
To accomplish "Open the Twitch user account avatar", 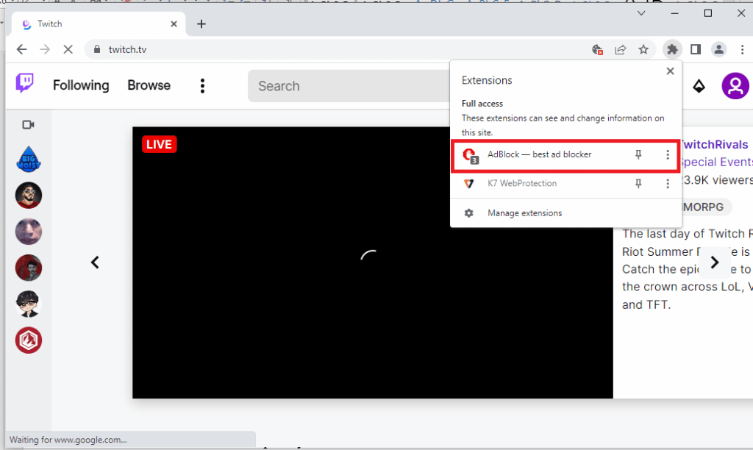I will pos(735,86).
